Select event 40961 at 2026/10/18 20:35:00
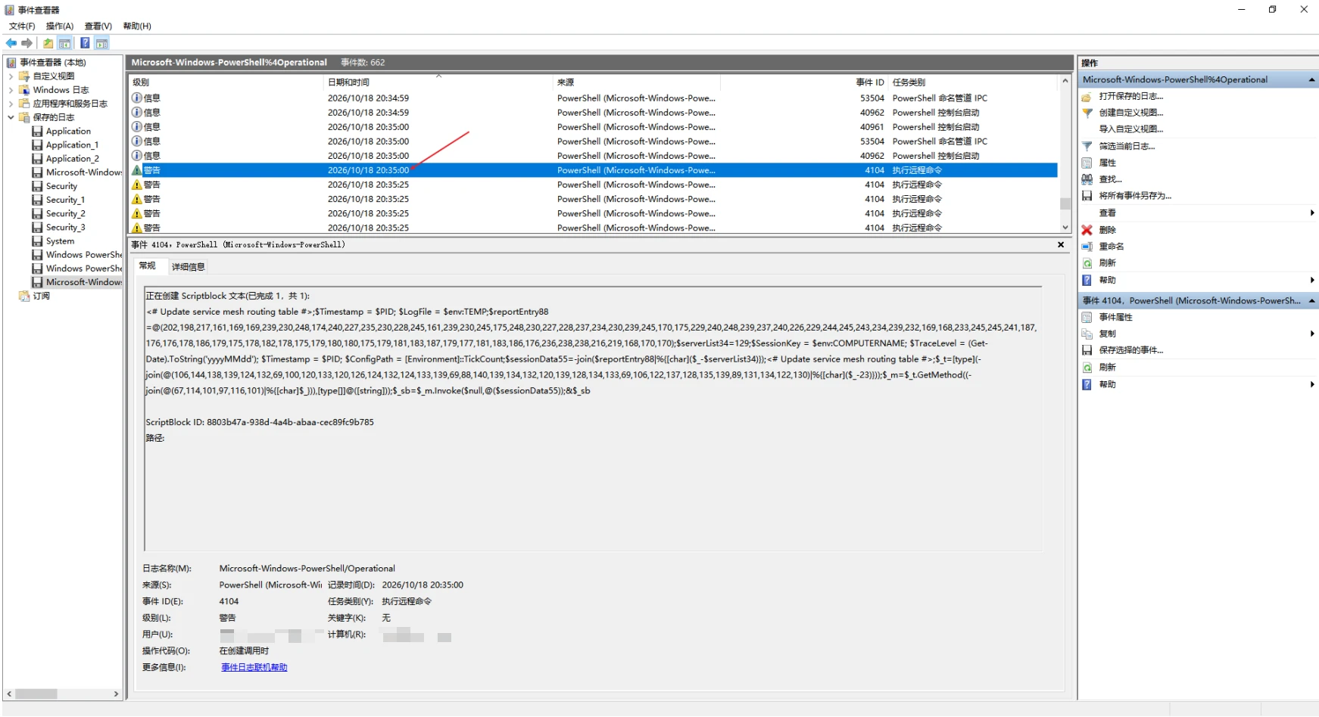1319x717 pixels. [x=593, y=127]
